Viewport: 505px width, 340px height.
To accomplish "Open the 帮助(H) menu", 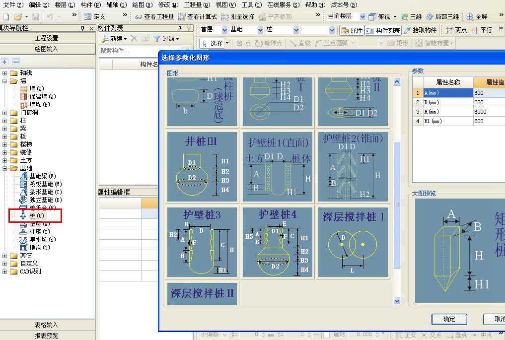I will pyautogui.click(x=315, y=5).
